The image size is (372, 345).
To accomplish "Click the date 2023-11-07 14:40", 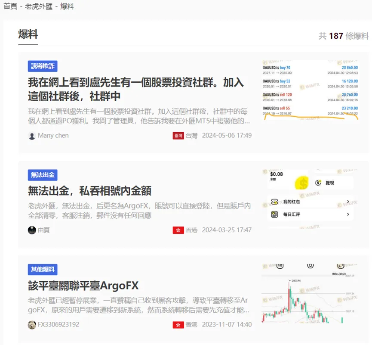I will coord(227,325).
